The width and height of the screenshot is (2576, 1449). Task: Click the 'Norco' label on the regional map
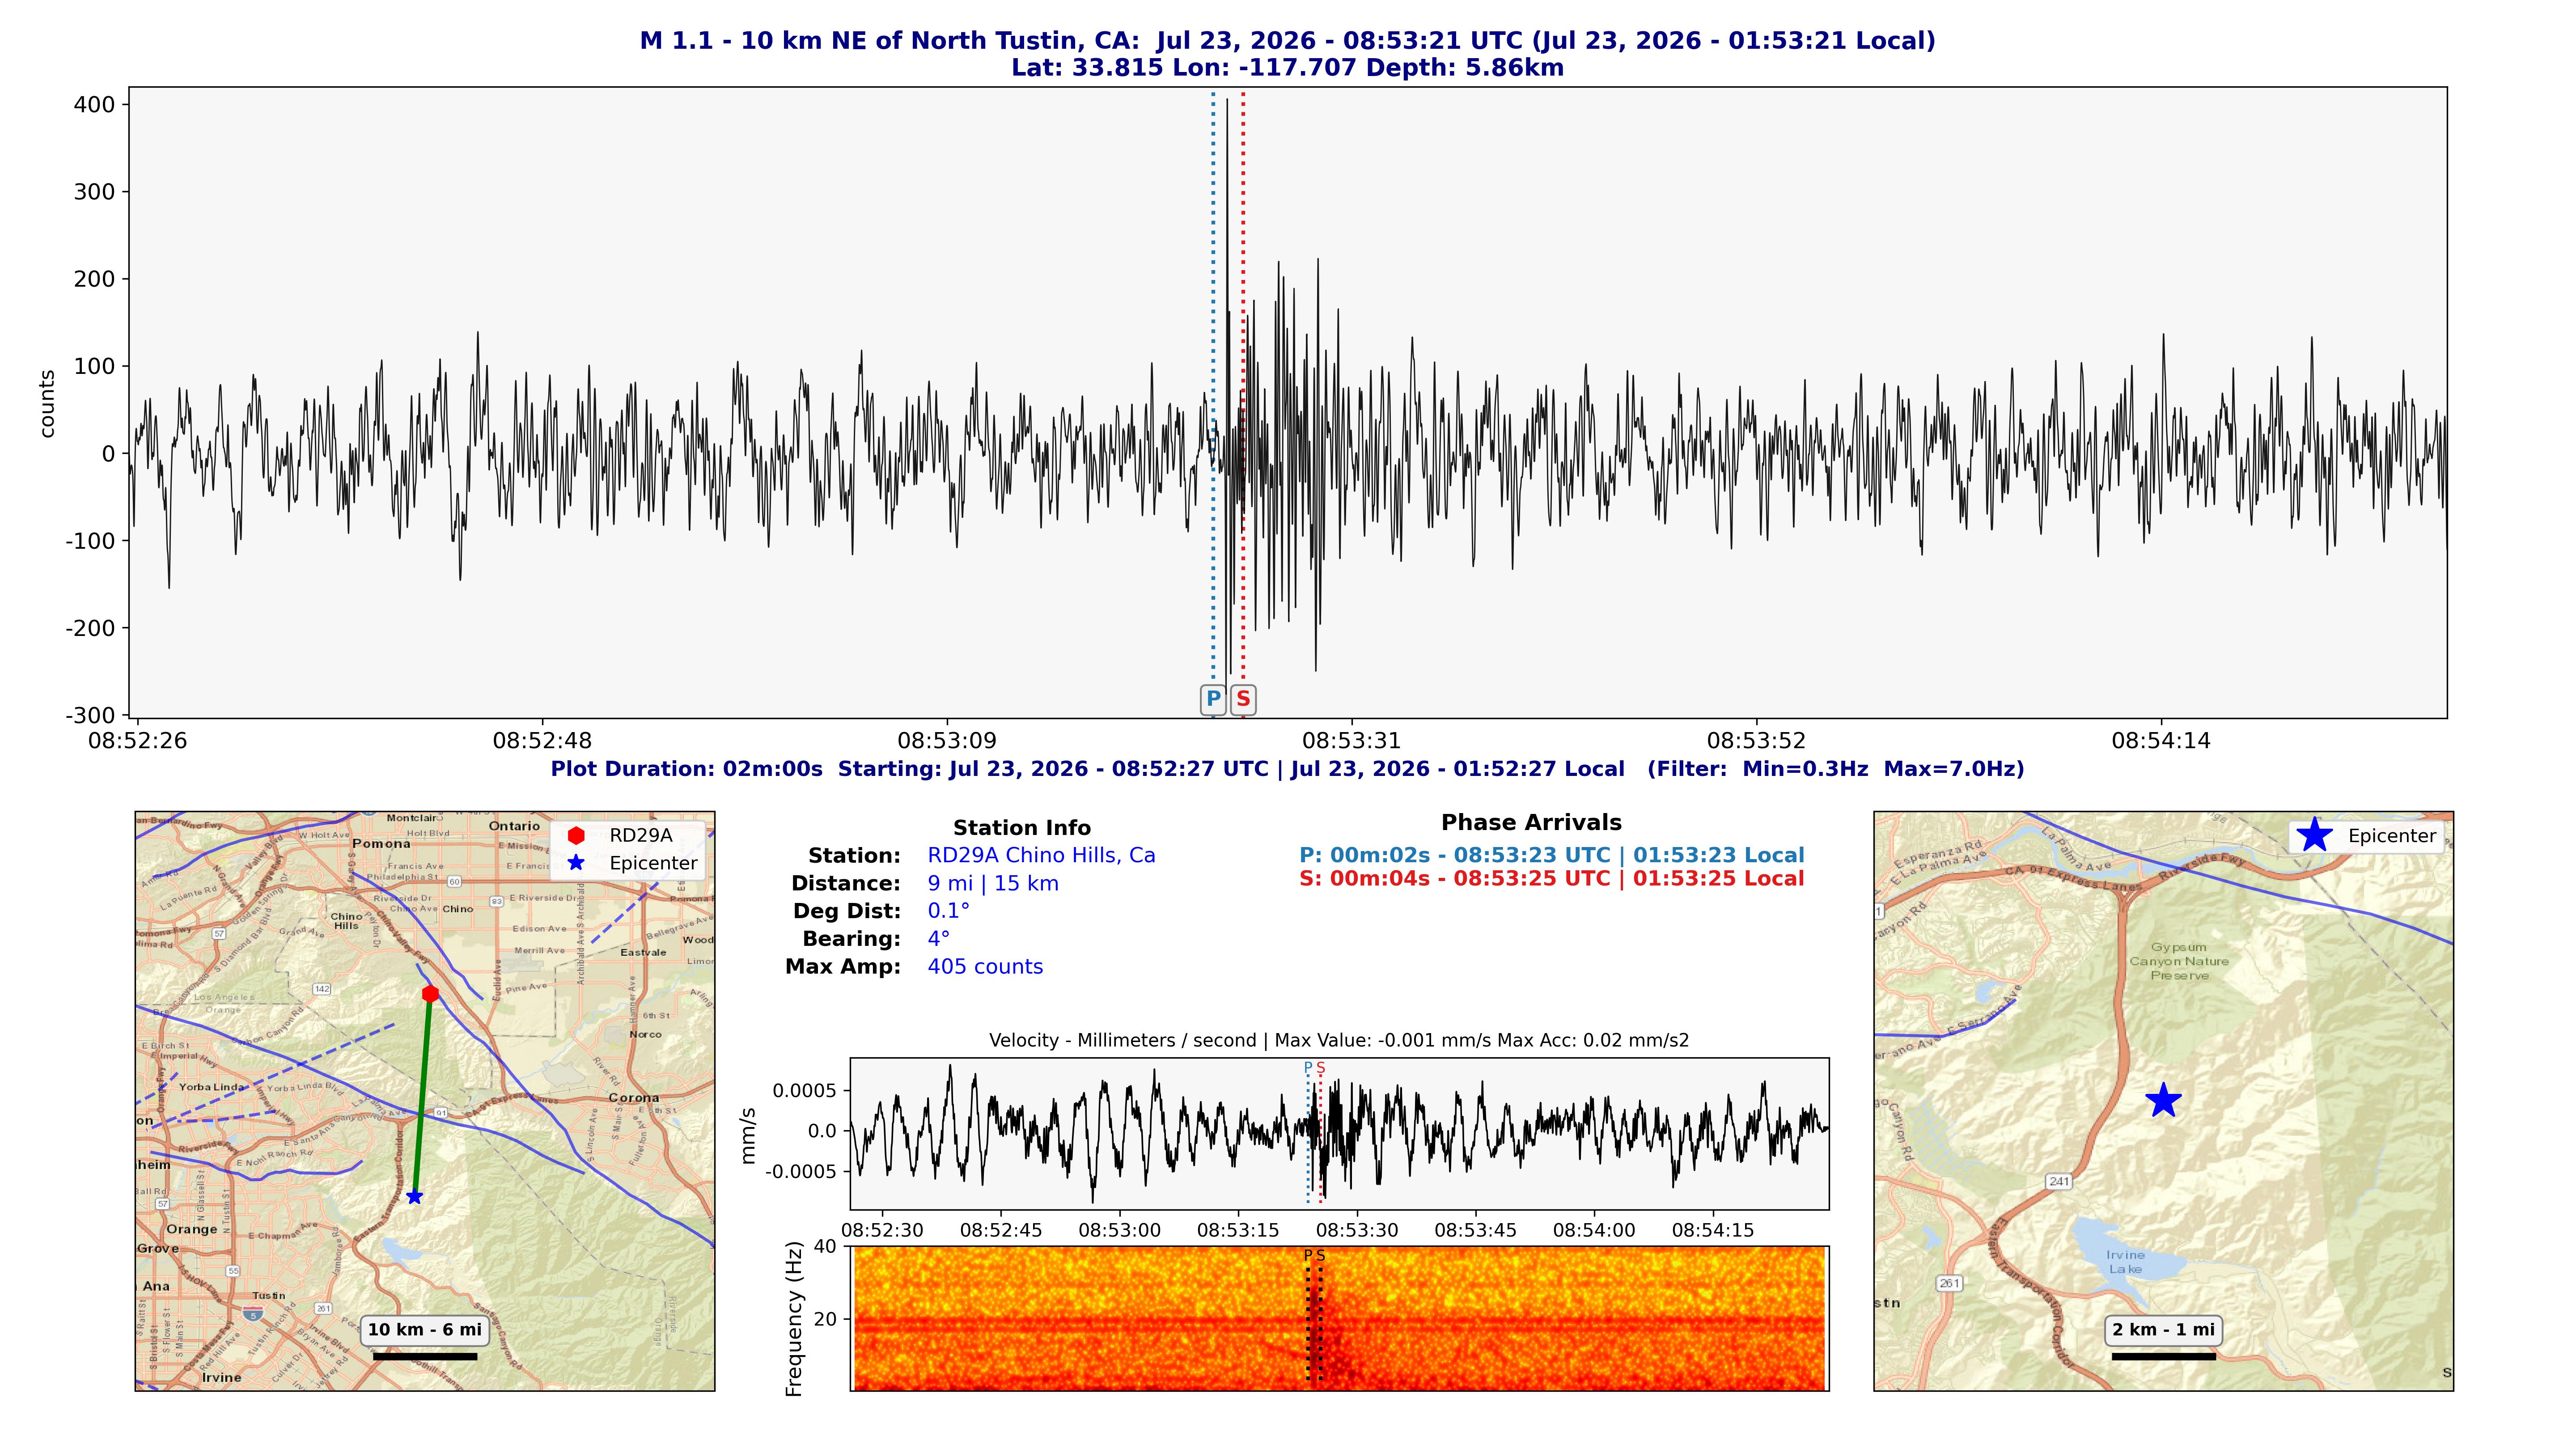[645, 1034]
